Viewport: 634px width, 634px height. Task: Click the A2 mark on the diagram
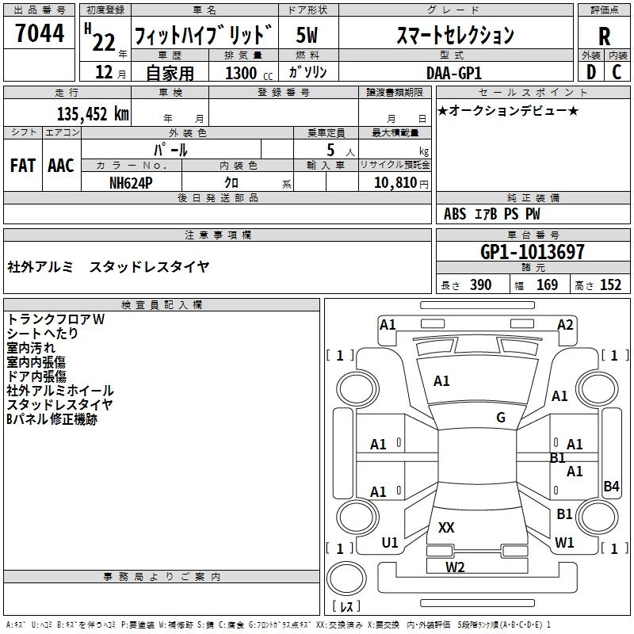click(x=565, y=325)
